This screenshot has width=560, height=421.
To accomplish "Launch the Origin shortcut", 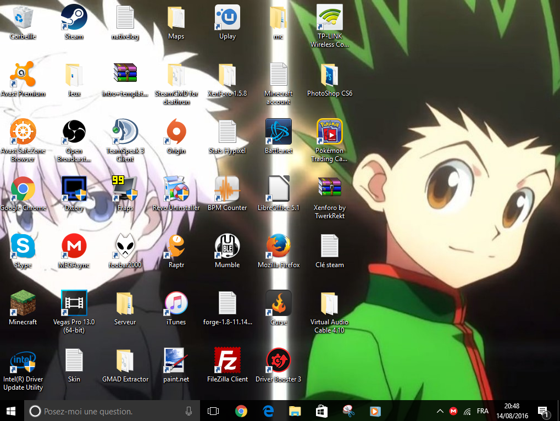I will (176, 131).
